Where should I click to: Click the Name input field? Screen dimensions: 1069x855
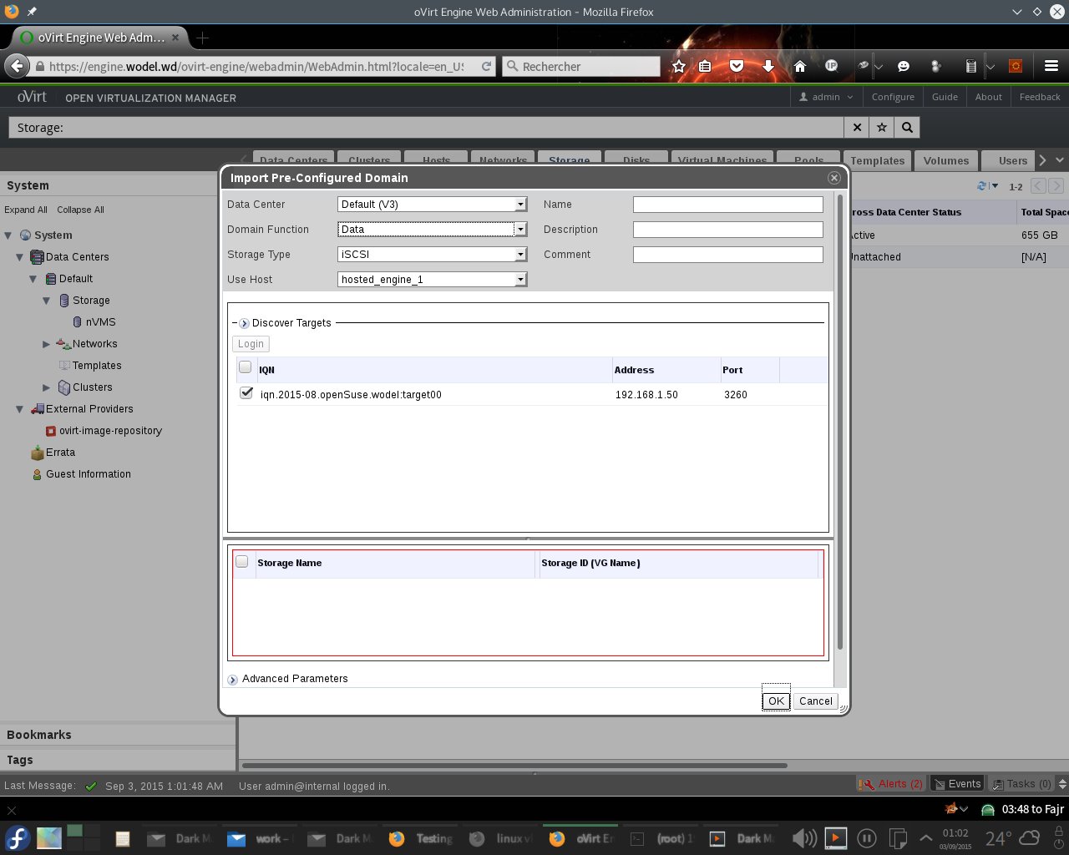[x=727, y=205]
